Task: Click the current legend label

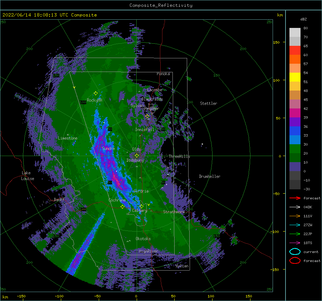Action: tap(311, 252)
